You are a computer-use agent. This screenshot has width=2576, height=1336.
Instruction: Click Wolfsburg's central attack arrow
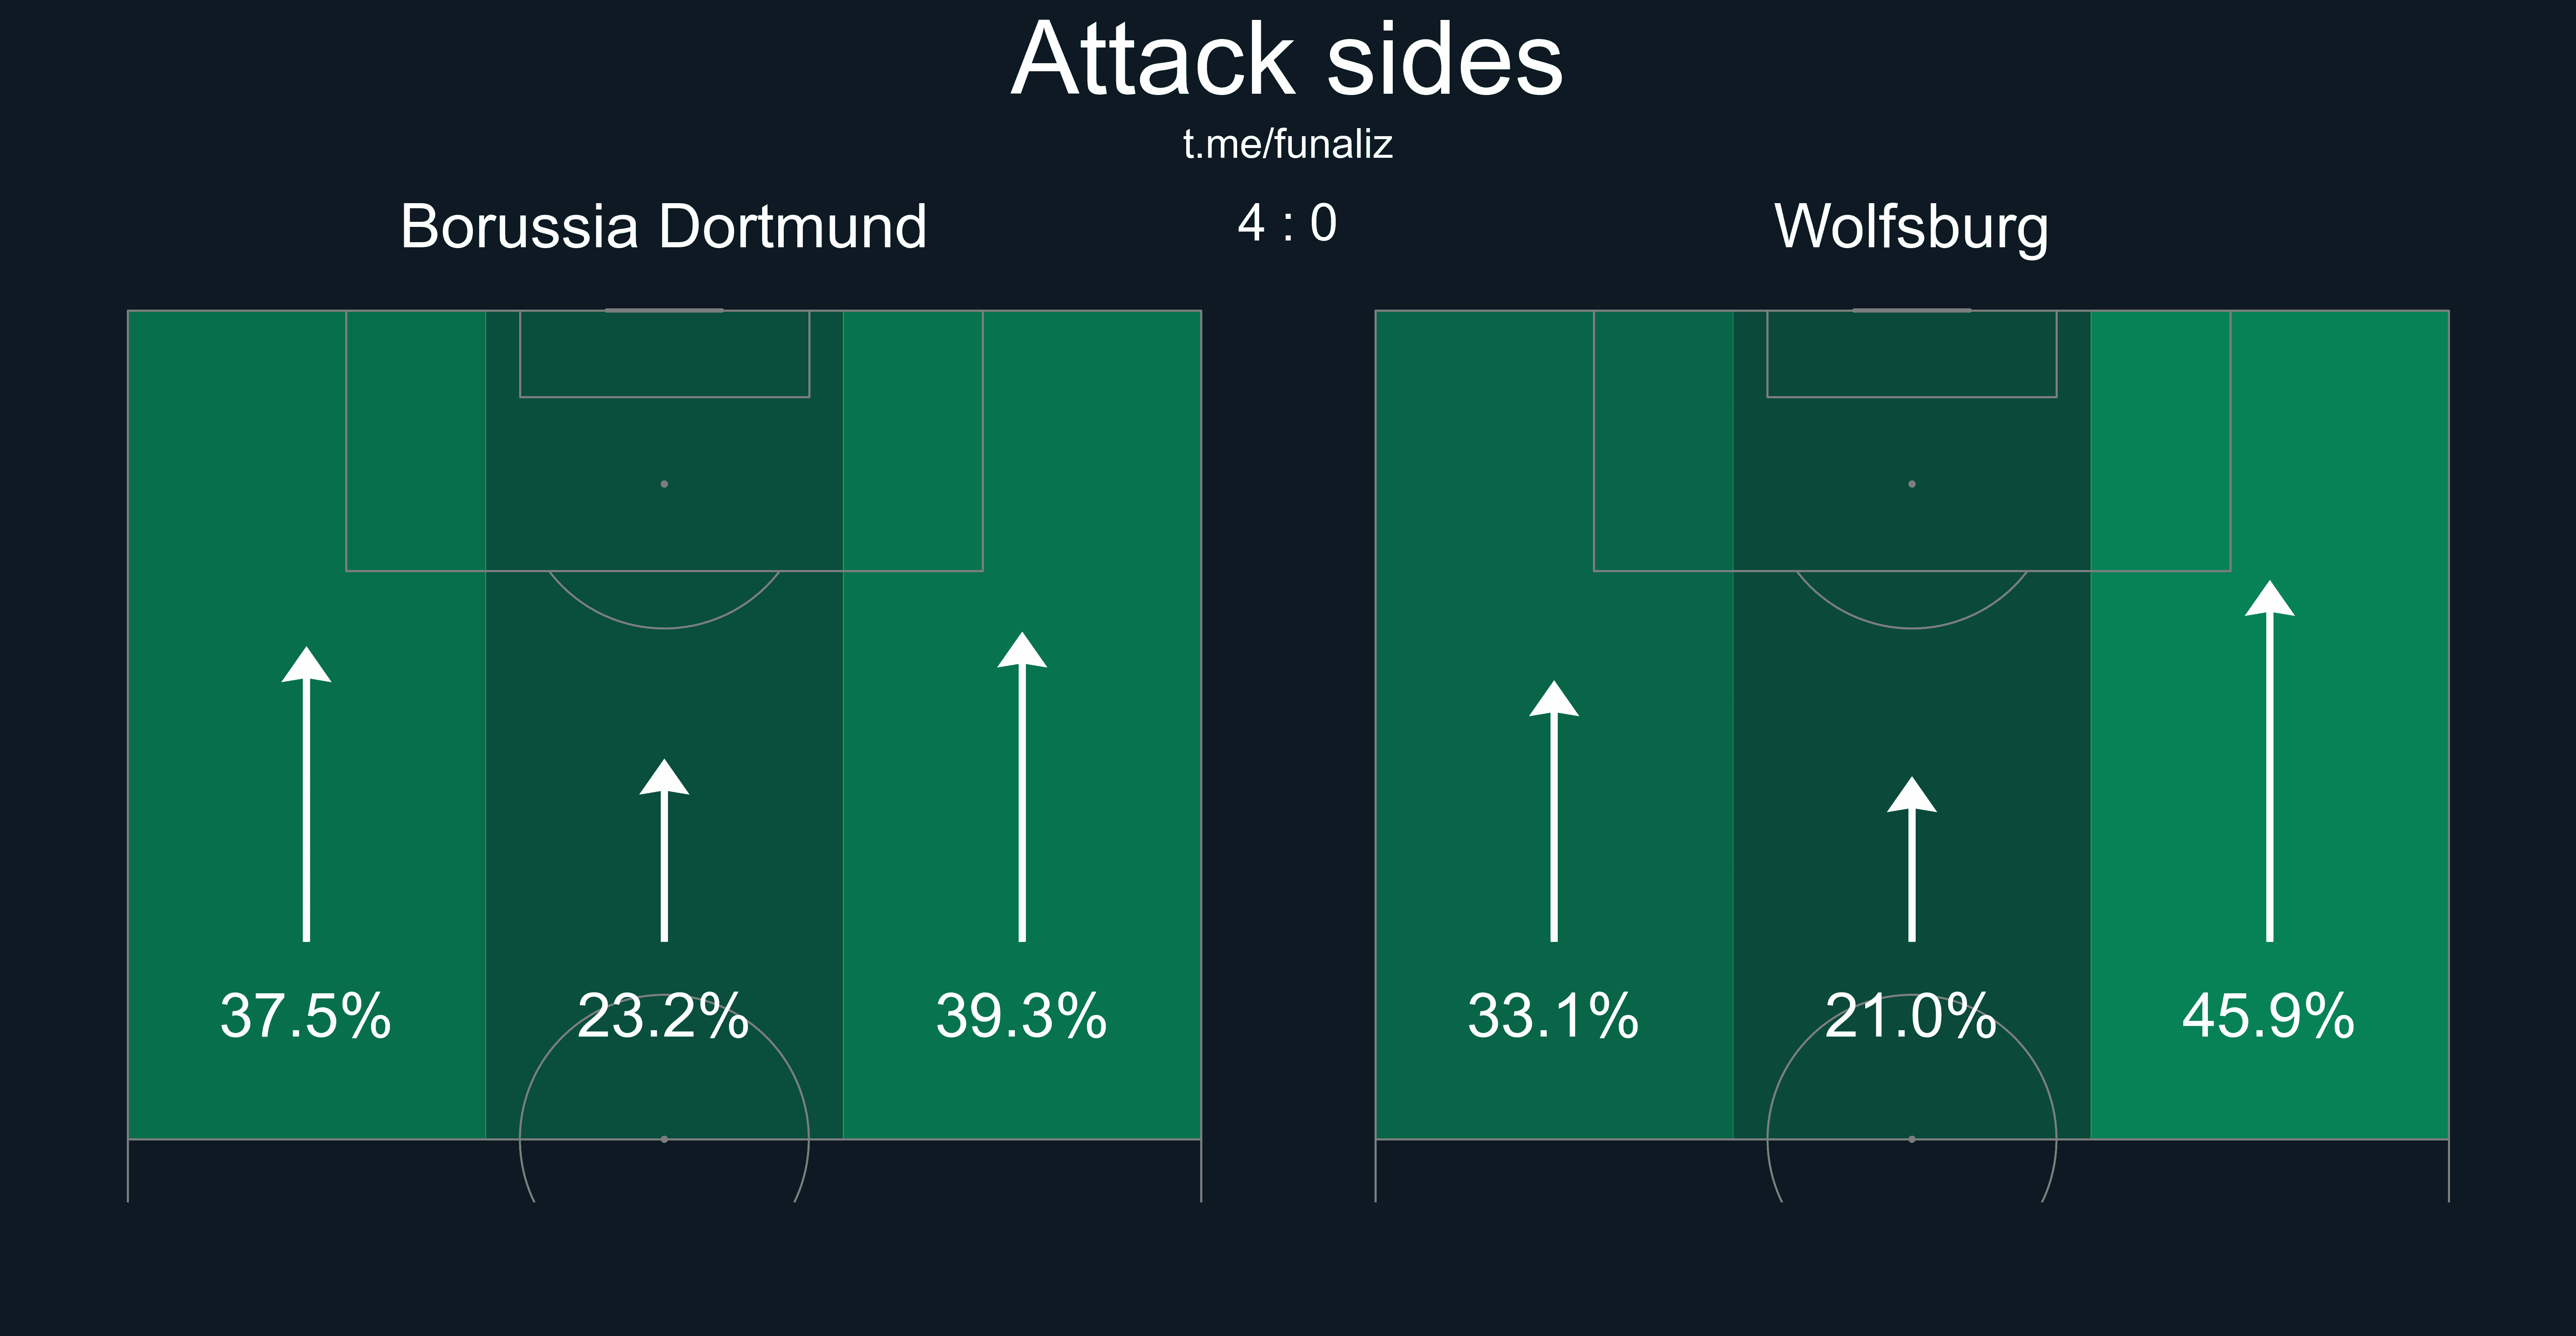(1912, 859)
